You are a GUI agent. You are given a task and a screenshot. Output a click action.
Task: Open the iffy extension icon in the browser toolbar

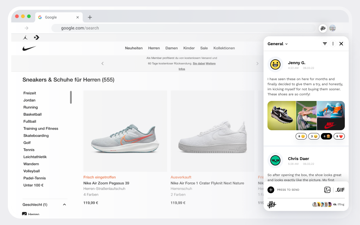tap(323, 28)
